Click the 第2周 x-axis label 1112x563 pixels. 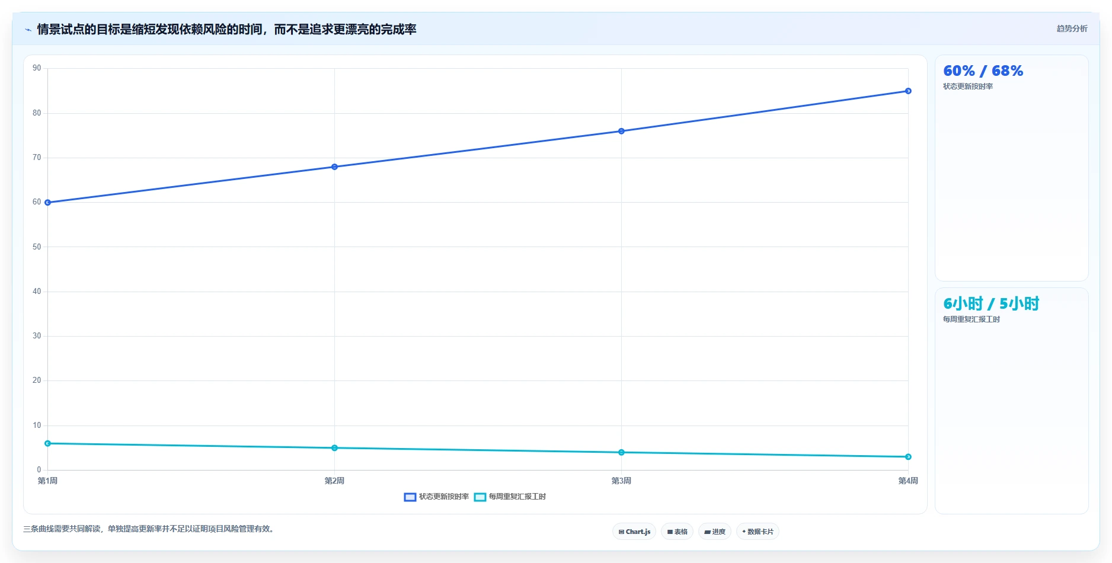coord(334,481)
